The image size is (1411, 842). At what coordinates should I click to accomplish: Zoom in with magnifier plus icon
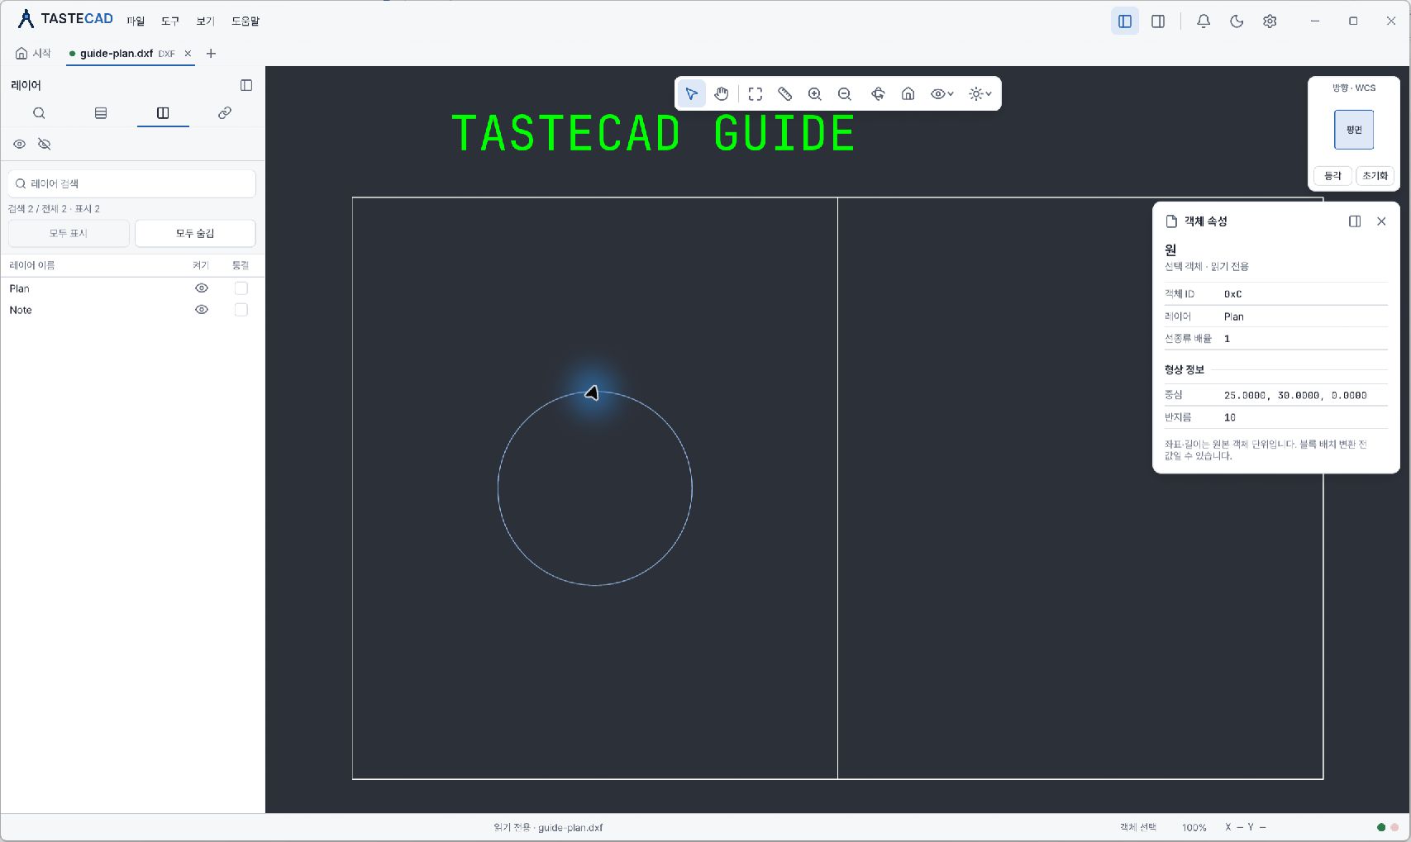coord(815,93)
